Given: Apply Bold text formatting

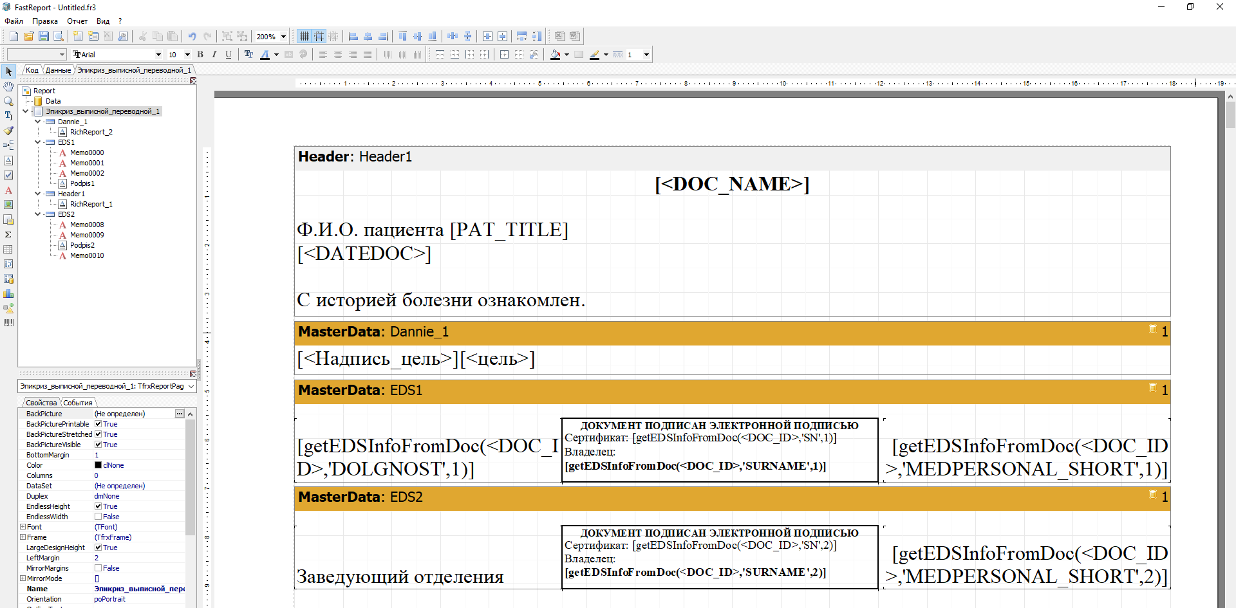Looking at the screenshot, I should [x=200, y=55].
